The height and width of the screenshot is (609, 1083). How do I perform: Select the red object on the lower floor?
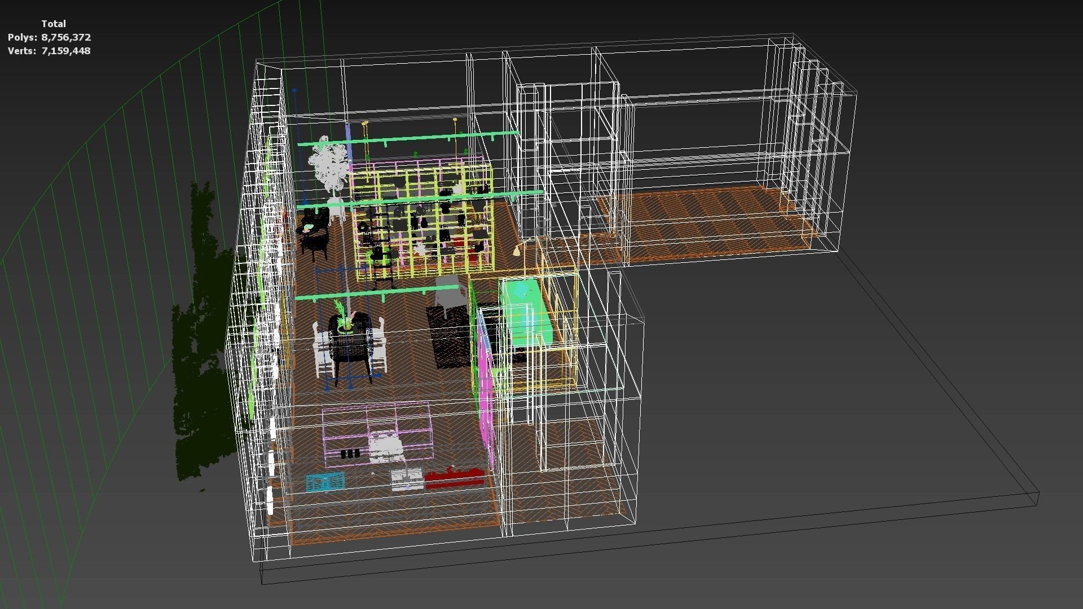tap(455, 478)
